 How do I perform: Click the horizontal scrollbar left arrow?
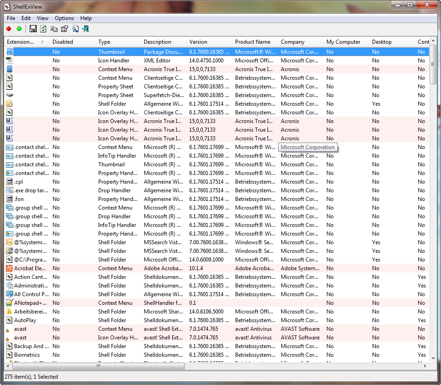tap(8, 366)
